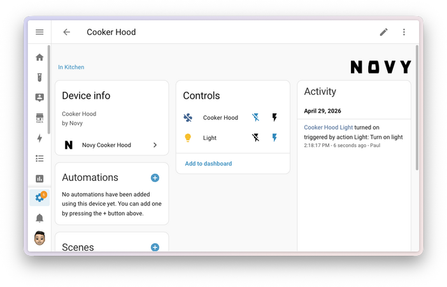Open the list icon in sidebar
This screenshot has width=447, height=287.
39,158
